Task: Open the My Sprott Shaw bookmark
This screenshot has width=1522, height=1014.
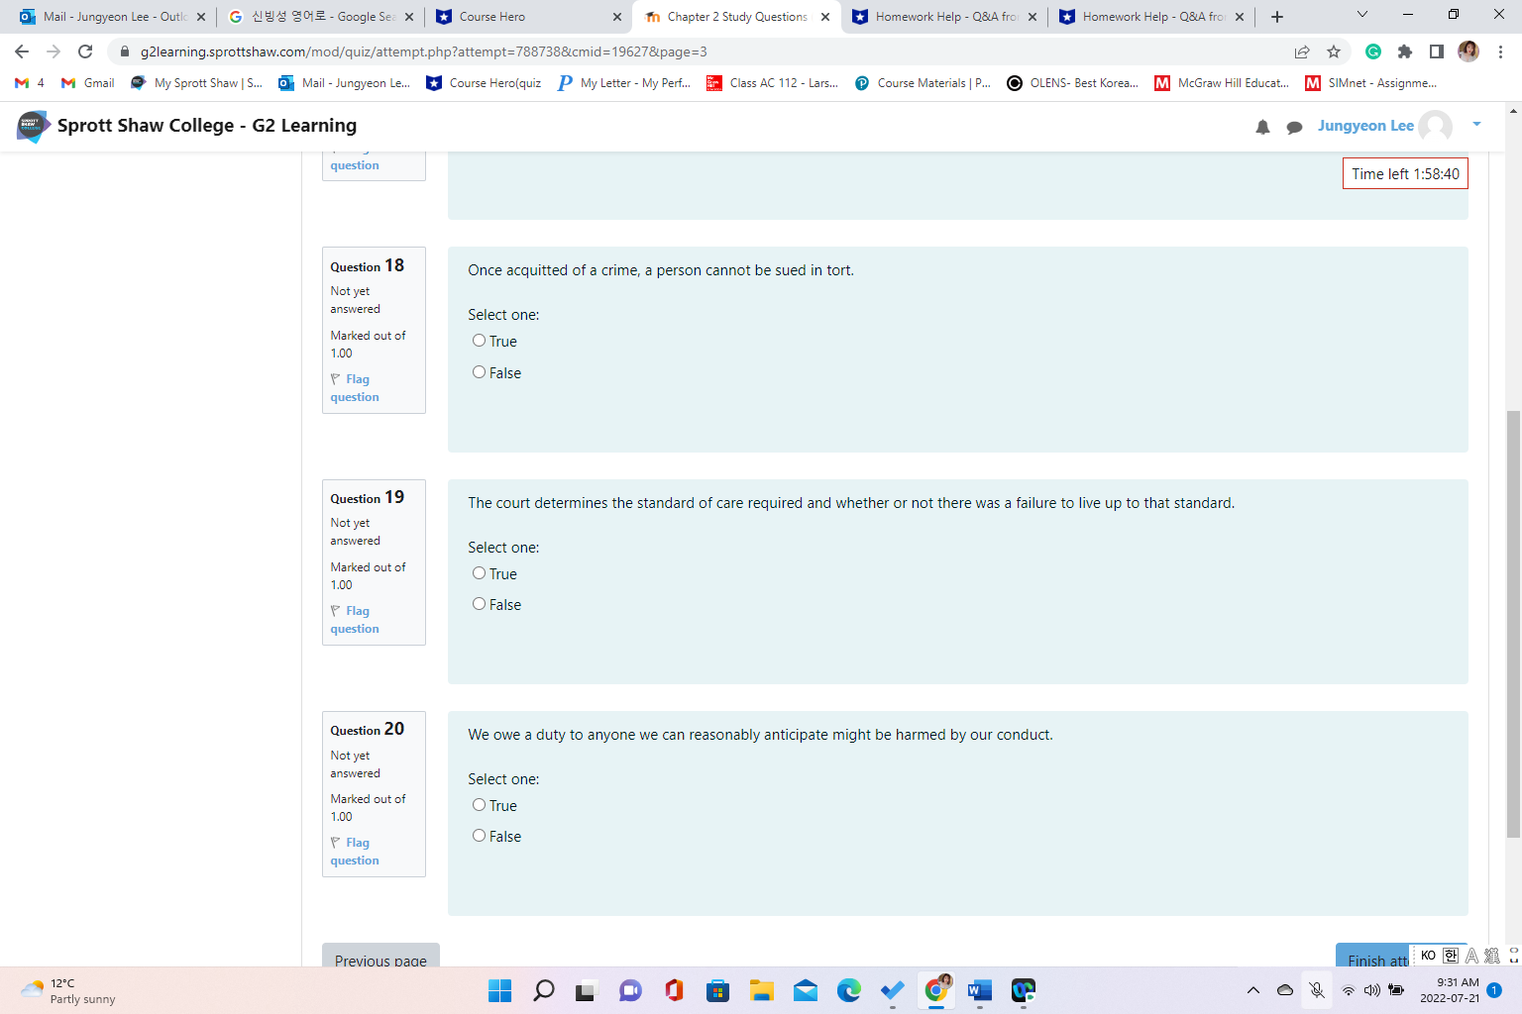Action: click(196, 83)
